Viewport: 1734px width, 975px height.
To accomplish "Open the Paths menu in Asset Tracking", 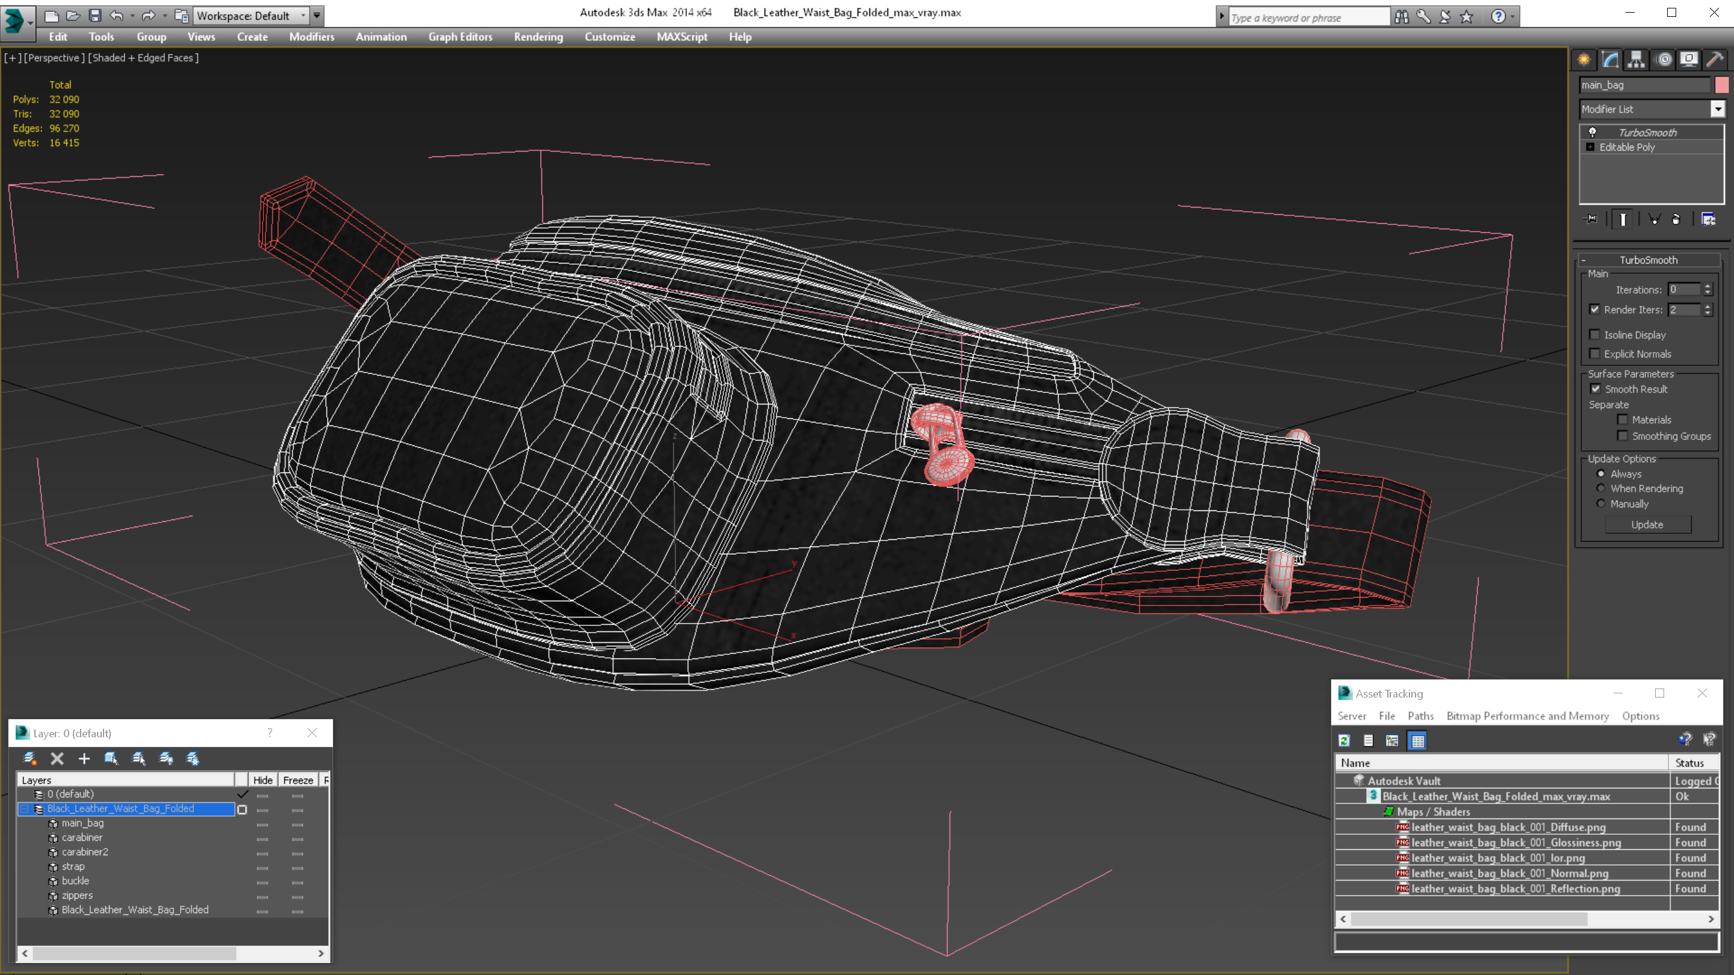I will coord(1420,716).
